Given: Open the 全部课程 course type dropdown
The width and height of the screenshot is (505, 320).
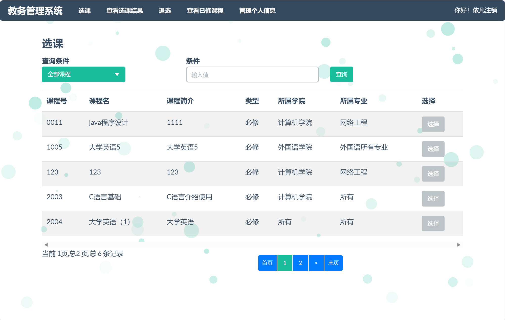Looking at the screenshot, I should pos(83,74).
